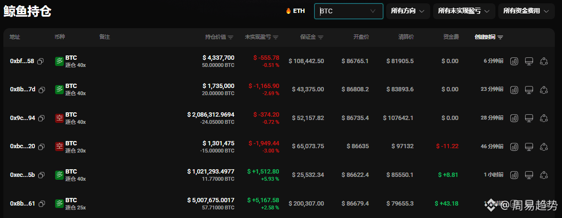Expand the 所有方向 direction filter
Screen dimensions: 562x218
pos(408,11)
